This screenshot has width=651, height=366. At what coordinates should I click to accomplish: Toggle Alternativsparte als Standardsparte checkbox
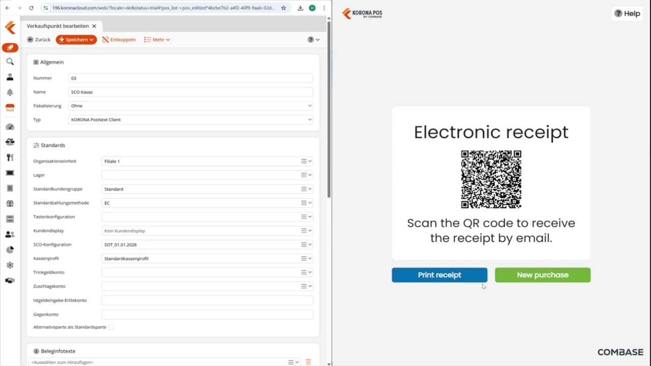click(111, 327)
